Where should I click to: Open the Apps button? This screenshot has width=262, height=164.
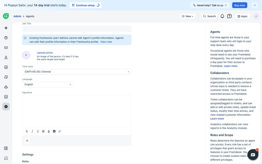pos(242,16)
